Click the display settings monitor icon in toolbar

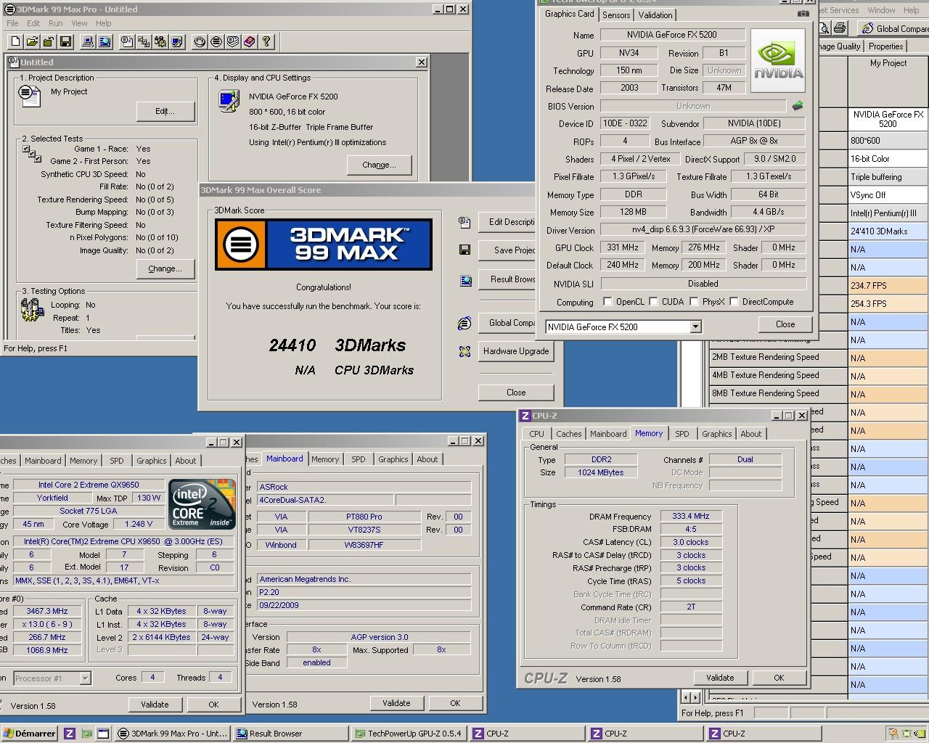tap(177, 42)
